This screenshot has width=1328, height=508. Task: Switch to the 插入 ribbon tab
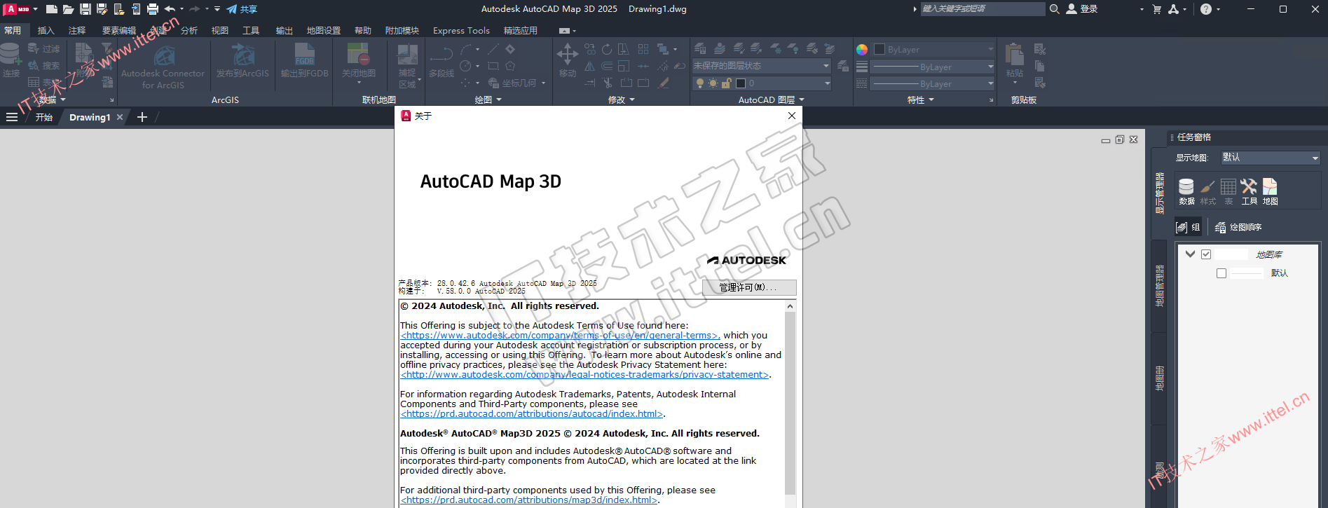click(46, 30)
